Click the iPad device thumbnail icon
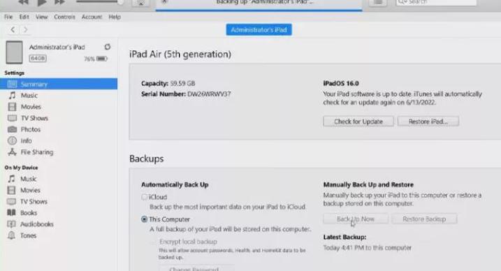Image resolution: width=501 pixels, height=271 pixels. click(14, 52)
